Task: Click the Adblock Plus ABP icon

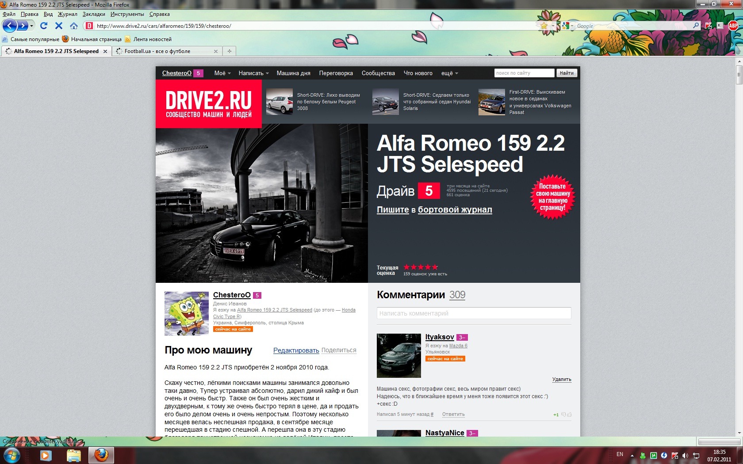Action: [x=733, y=26]
